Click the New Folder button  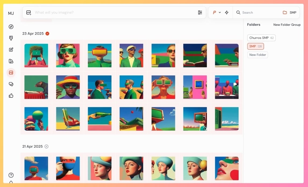tap(257, 55)
